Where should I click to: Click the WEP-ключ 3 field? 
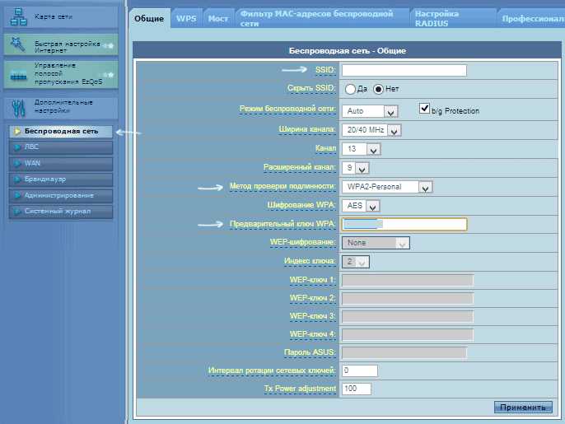click(408, 316)
